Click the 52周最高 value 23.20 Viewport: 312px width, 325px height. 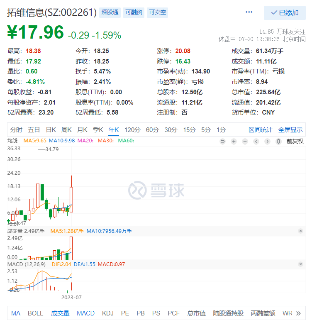click(46, 112)
